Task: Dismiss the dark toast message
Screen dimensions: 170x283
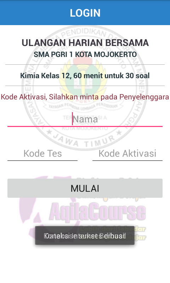Action: 85,236
